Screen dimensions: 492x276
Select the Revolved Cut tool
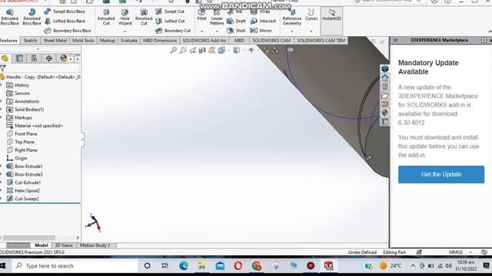[144, 17]
